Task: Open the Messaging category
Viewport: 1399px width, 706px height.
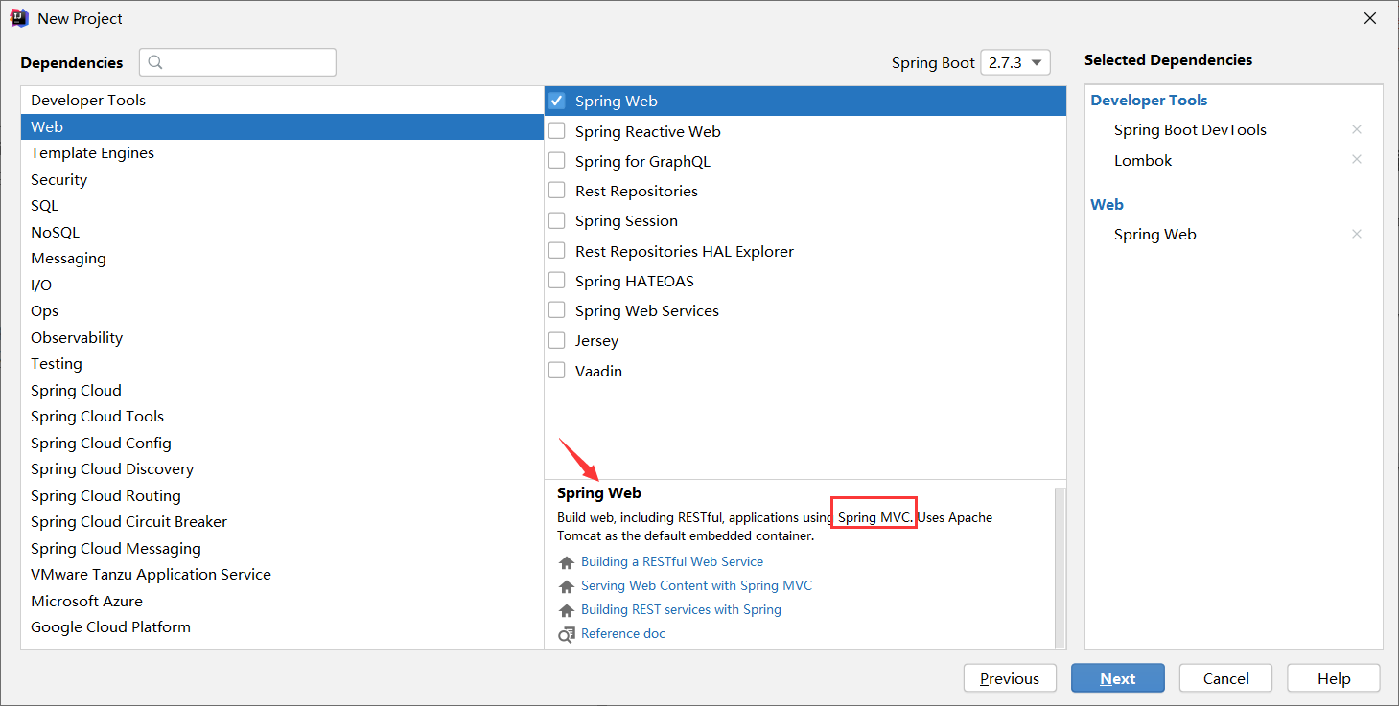Action: [x=282, y=259]
